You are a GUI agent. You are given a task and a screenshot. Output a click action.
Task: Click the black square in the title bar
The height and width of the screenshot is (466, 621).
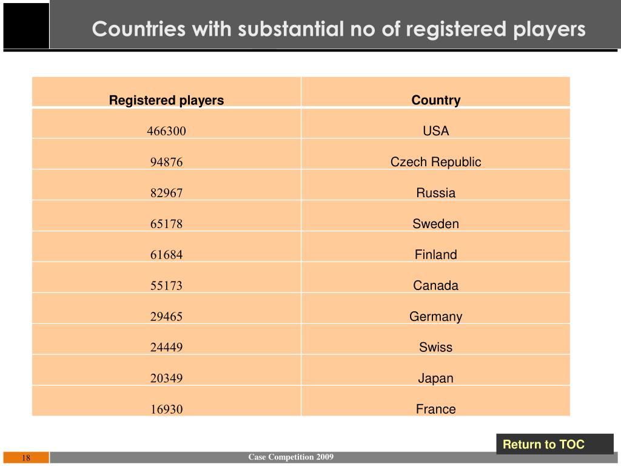(x=25, y=25)
